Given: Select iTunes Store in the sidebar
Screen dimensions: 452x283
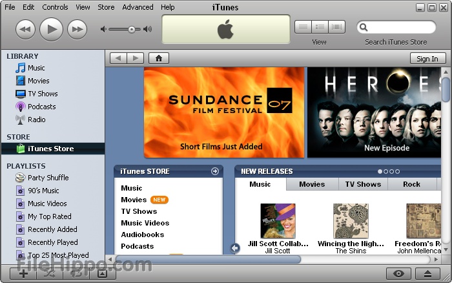Looking at the screenshot, I should point(53,149).
